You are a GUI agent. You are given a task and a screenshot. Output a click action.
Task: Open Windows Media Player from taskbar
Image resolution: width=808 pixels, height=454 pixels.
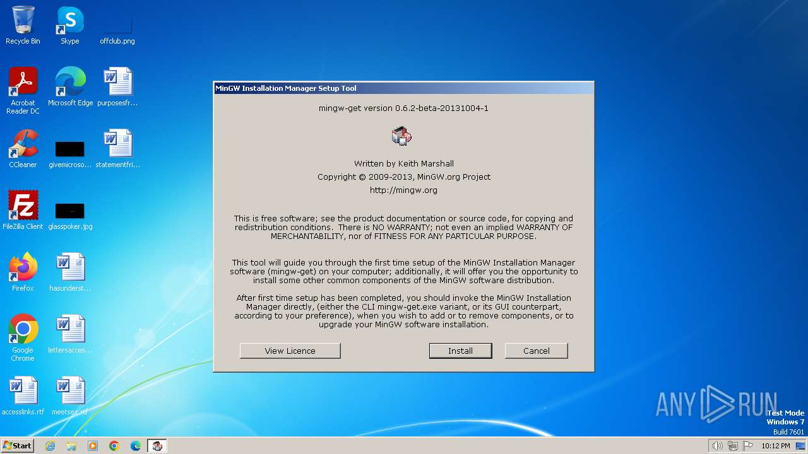pos(93,446)
